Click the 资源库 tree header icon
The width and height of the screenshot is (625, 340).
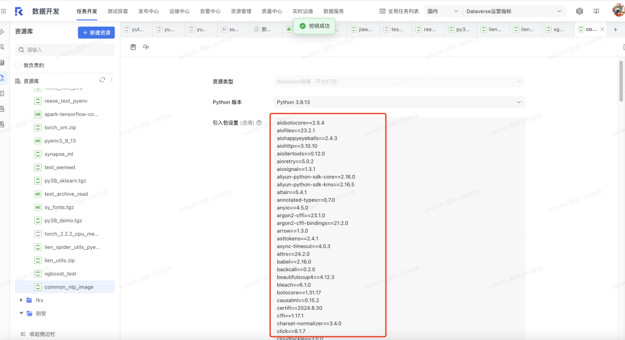18,81
